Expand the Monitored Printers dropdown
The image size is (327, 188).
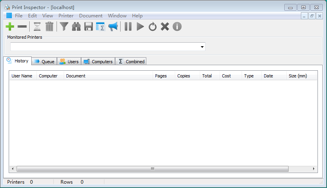[202, 47]
